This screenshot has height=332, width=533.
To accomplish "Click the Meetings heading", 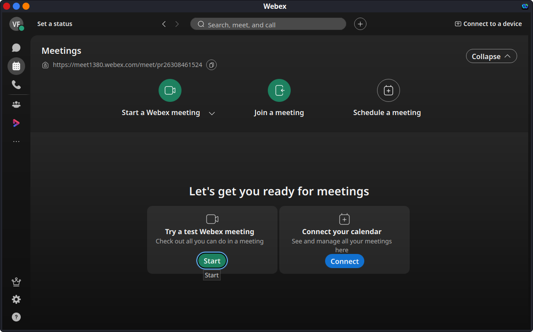I will [61, 51].
